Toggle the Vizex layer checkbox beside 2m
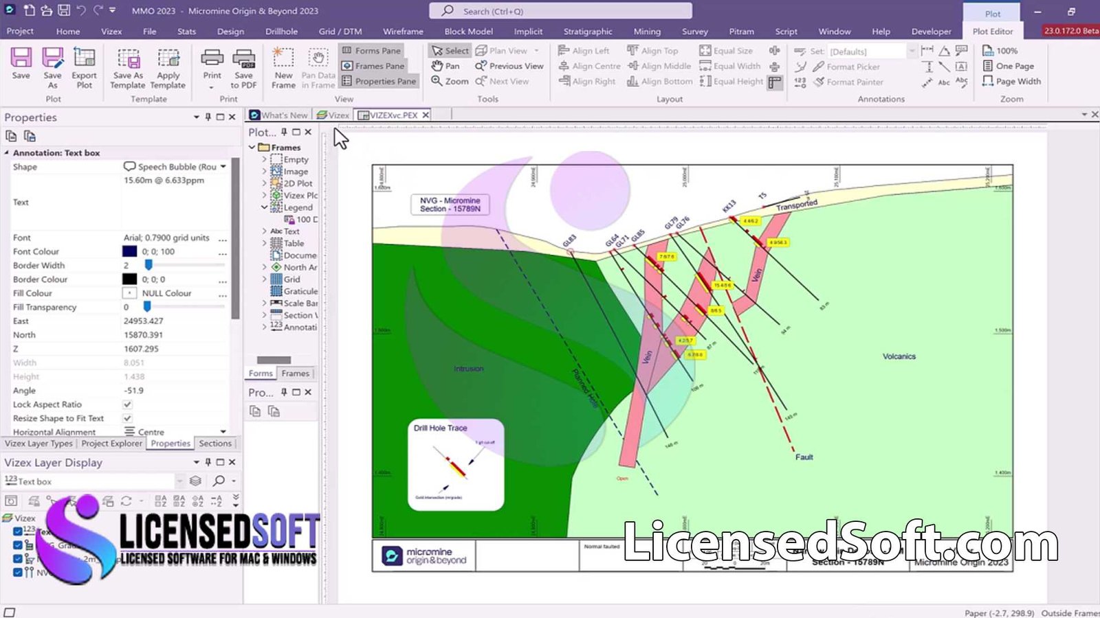Screen dimensions: 1100x618 point(18,559)
